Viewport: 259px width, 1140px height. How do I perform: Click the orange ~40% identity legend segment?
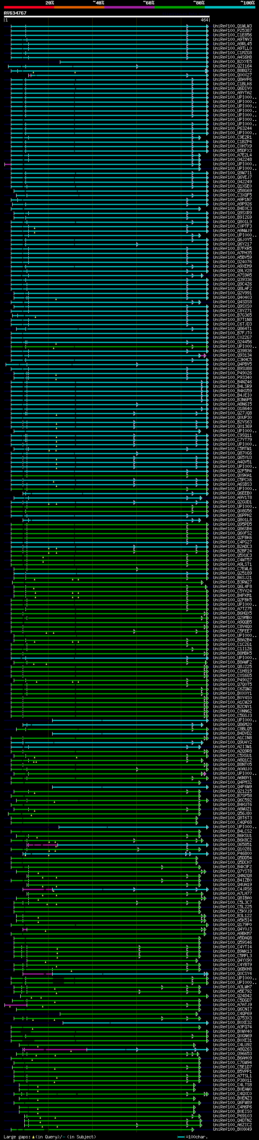click(79, 8)
